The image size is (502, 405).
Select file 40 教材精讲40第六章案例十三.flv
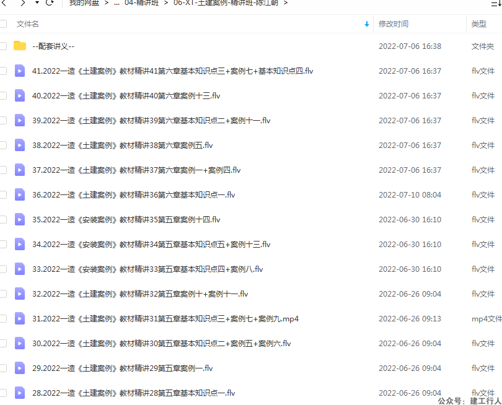coord(126,95)
